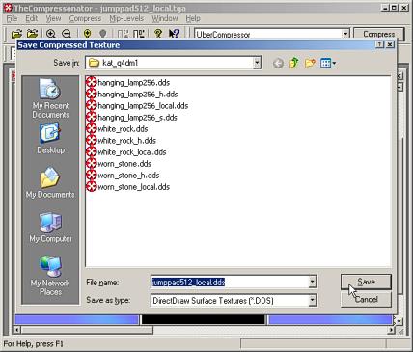Open My Recent Documents in places bar
The height and width of the screenshot is (352, 413).
[x=50, y=99]
